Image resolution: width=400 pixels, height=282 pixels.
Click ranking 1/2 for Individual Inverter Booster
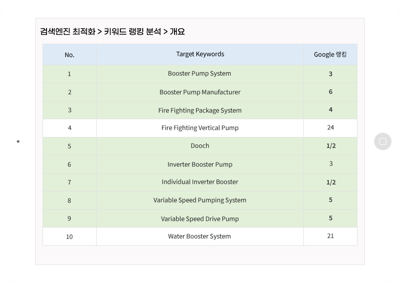(x=331, y=182)
